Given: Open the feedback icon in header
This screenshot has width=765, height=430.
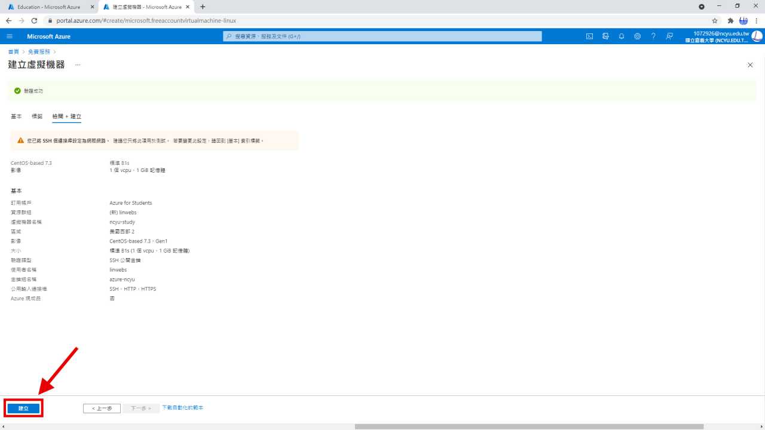Looking at the screenshot, I should coord(669,36).
